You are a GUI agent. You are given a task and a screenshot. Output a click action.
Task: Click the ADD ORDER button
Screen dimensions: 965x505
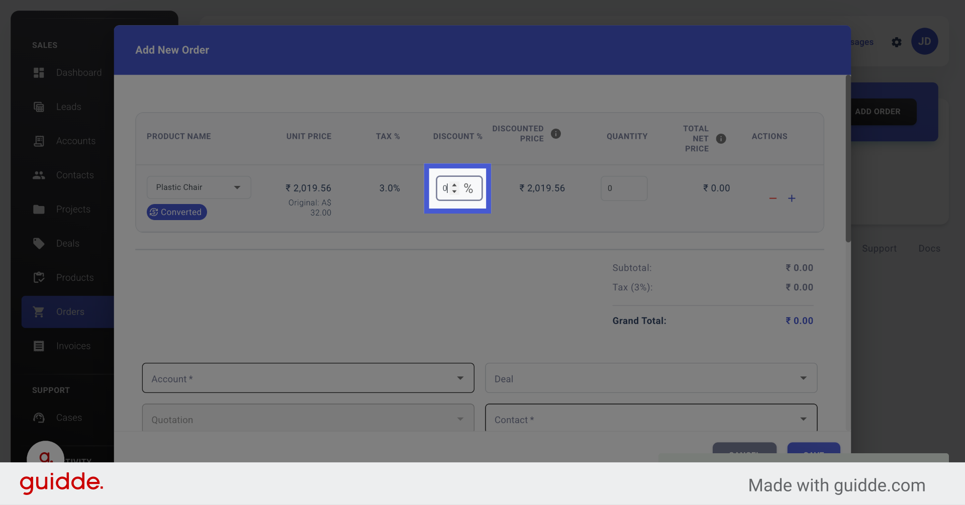click(x=879, y=111)
